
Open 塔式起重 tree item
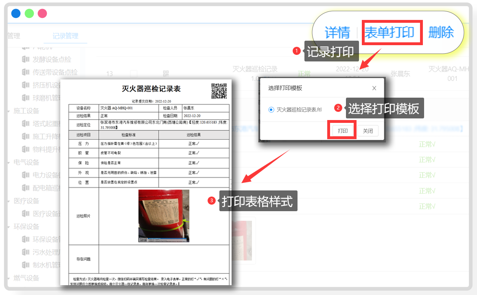pyautogui.click(x=46, y=123)
